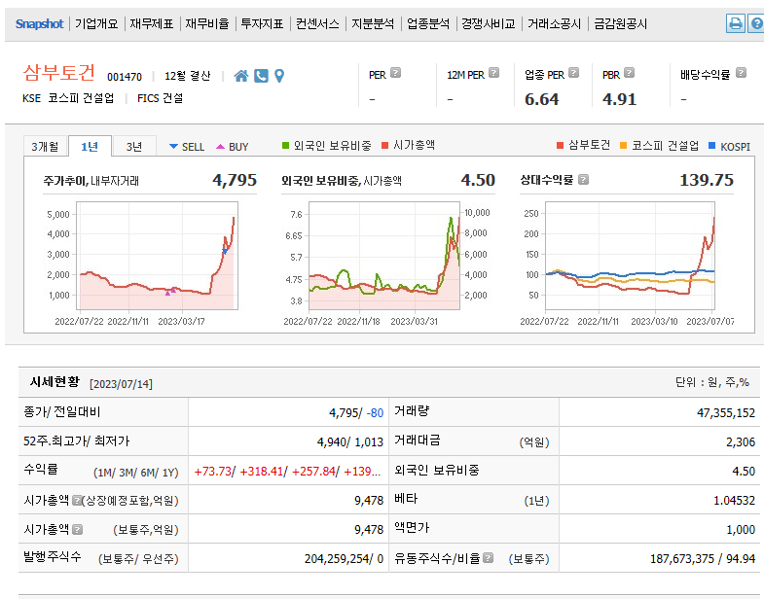
Task: Click floating shares value 187,673,375 / 94.94
Action: point(703,559)
